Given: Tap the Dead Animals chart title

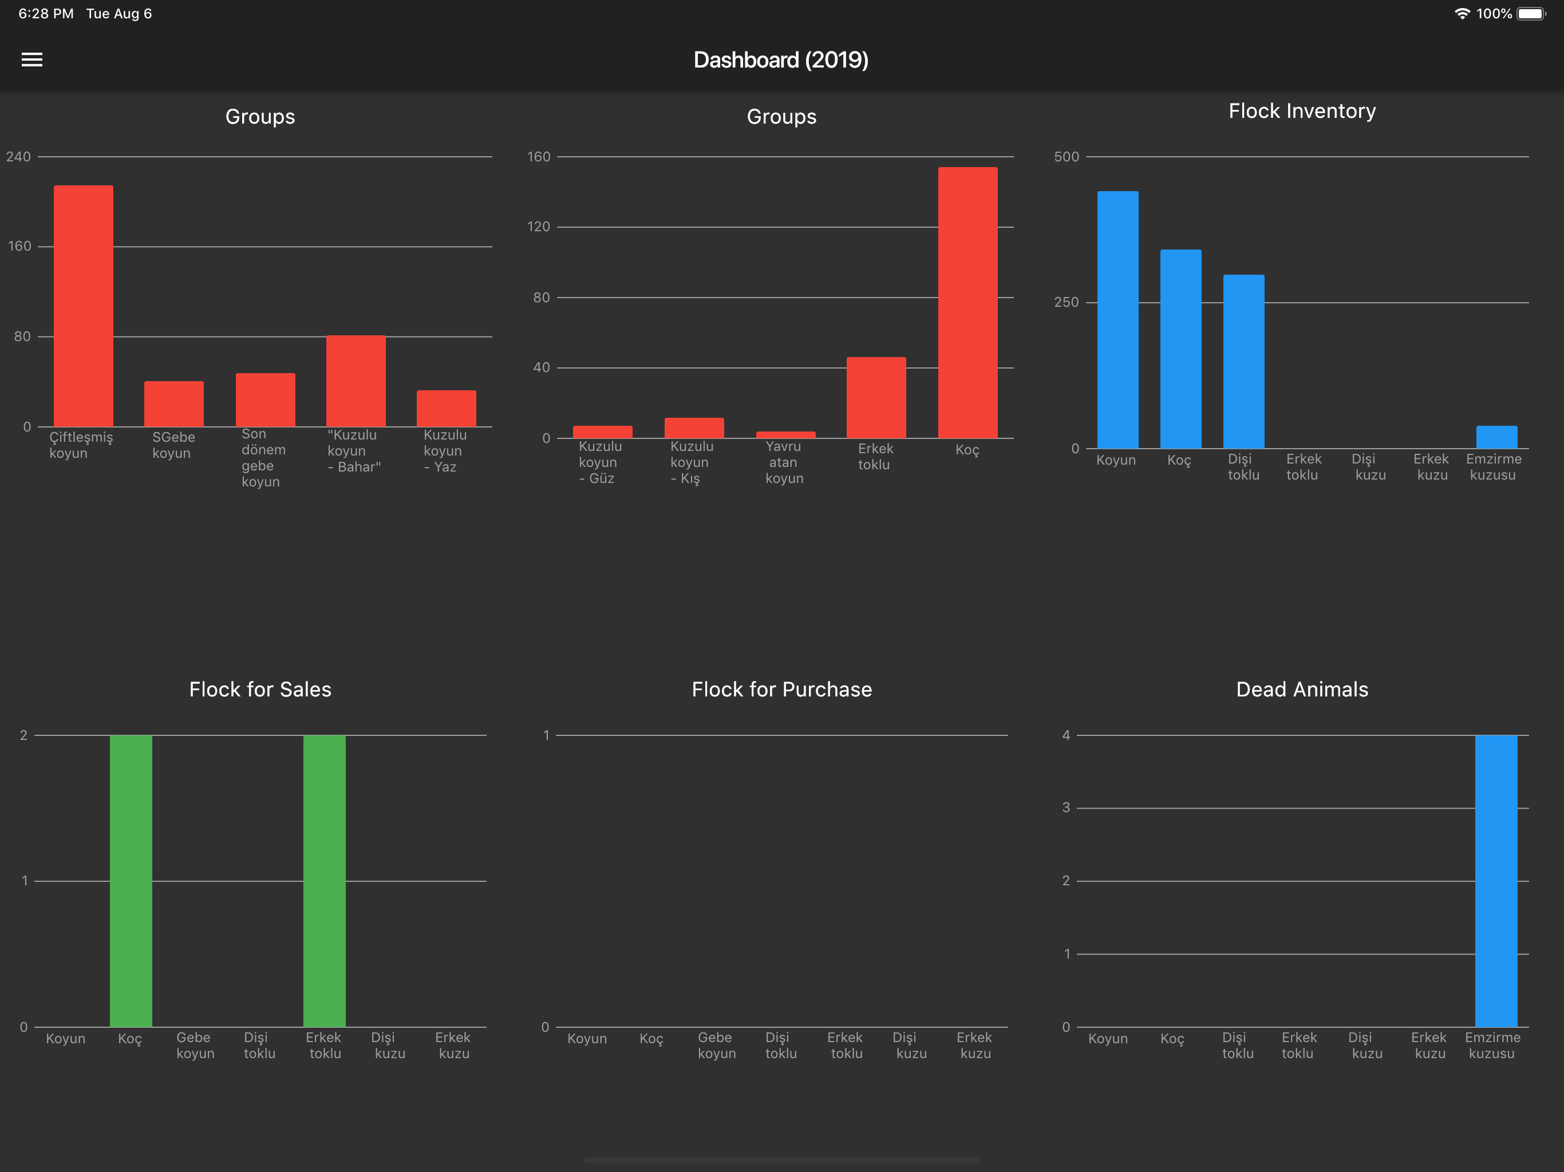Looking at the screenshot, I should click(1302, 689).
